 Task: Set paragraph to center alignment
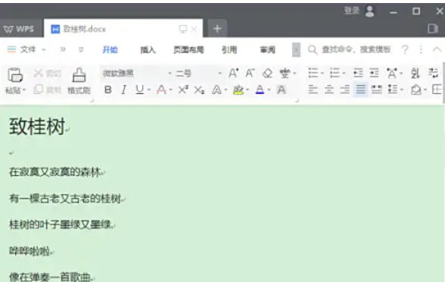point(329,89)
